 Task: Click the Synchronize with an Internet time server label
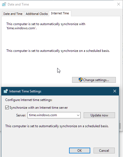[39, 108]
